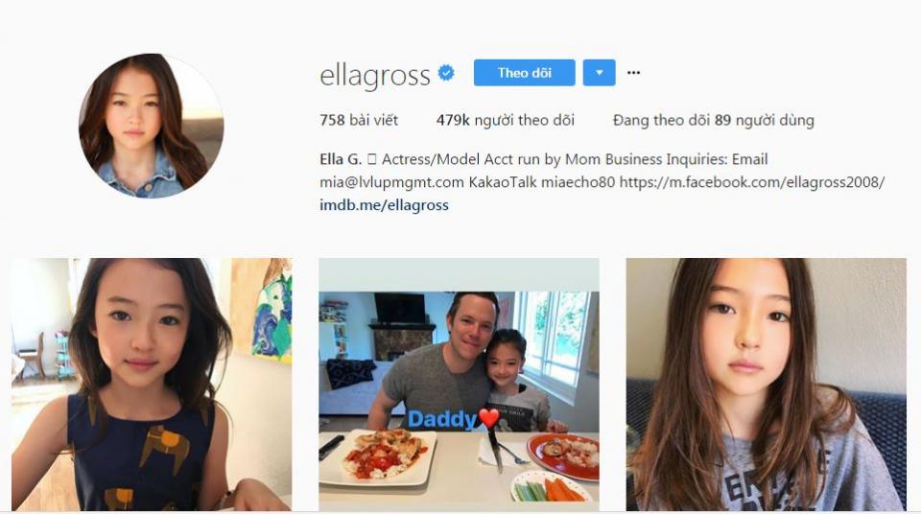This screenshot has width=921, height=514.
Task: Click the mia@lvlupmgmt.com email in bio
Action: click(391, 182)
